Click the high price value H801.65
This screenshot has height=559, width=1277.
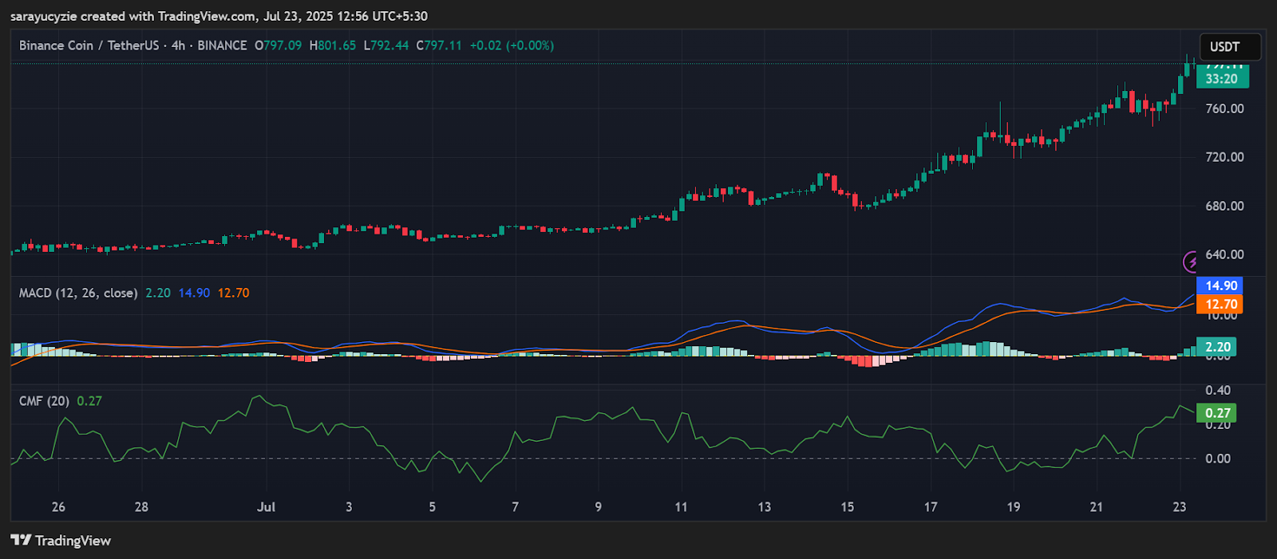333,45
